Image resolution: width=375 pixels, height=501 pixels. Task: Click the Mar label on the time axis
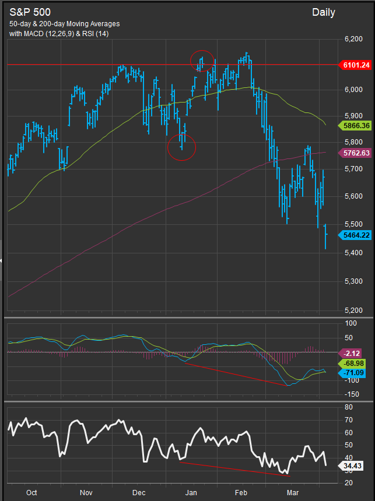coord(293,493)
